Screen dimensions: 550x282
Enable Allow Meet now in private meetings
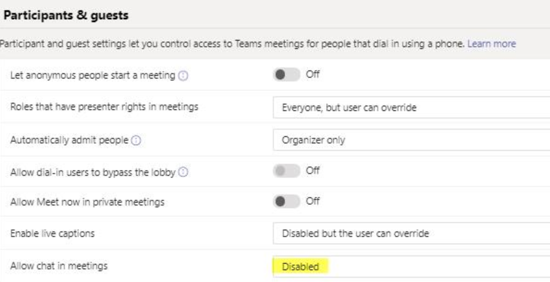pyautogui.click(x=286, y=201)
